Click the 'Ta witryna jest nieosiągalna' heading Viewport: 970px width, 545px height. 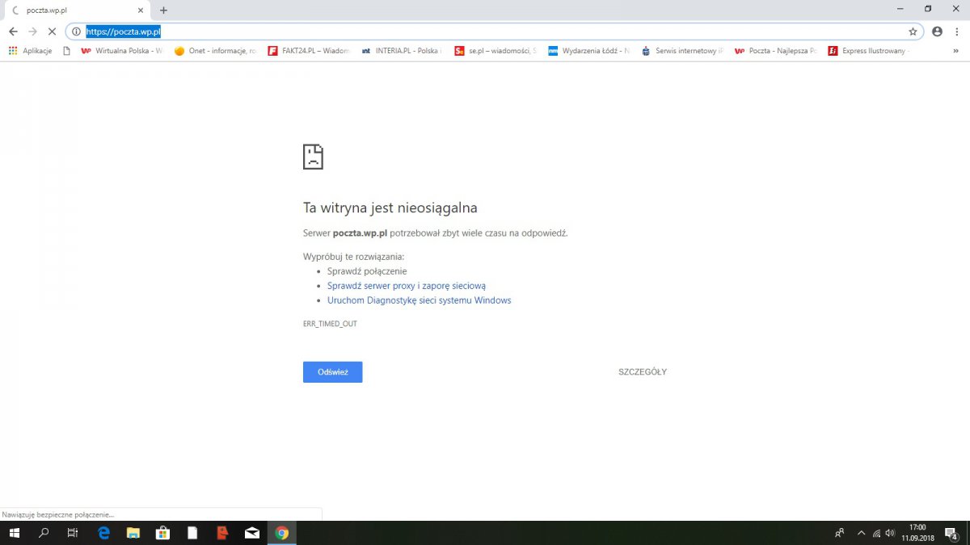coord(390,208)
